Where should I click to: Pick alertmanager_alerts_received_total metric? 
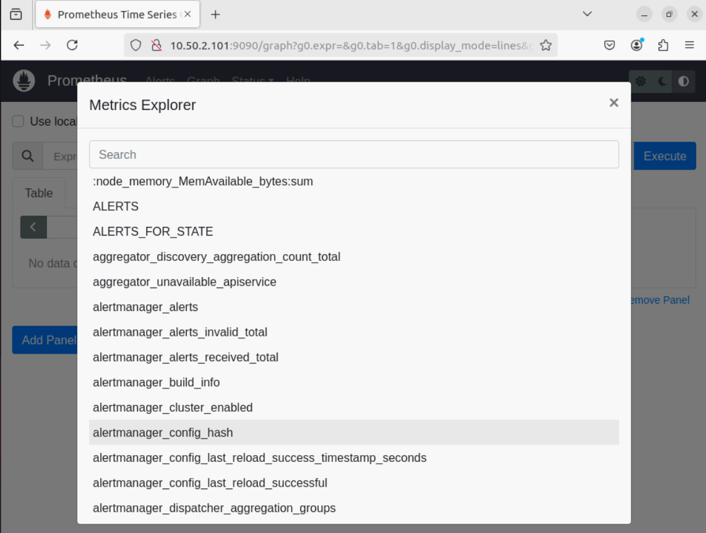coord(354,357)
